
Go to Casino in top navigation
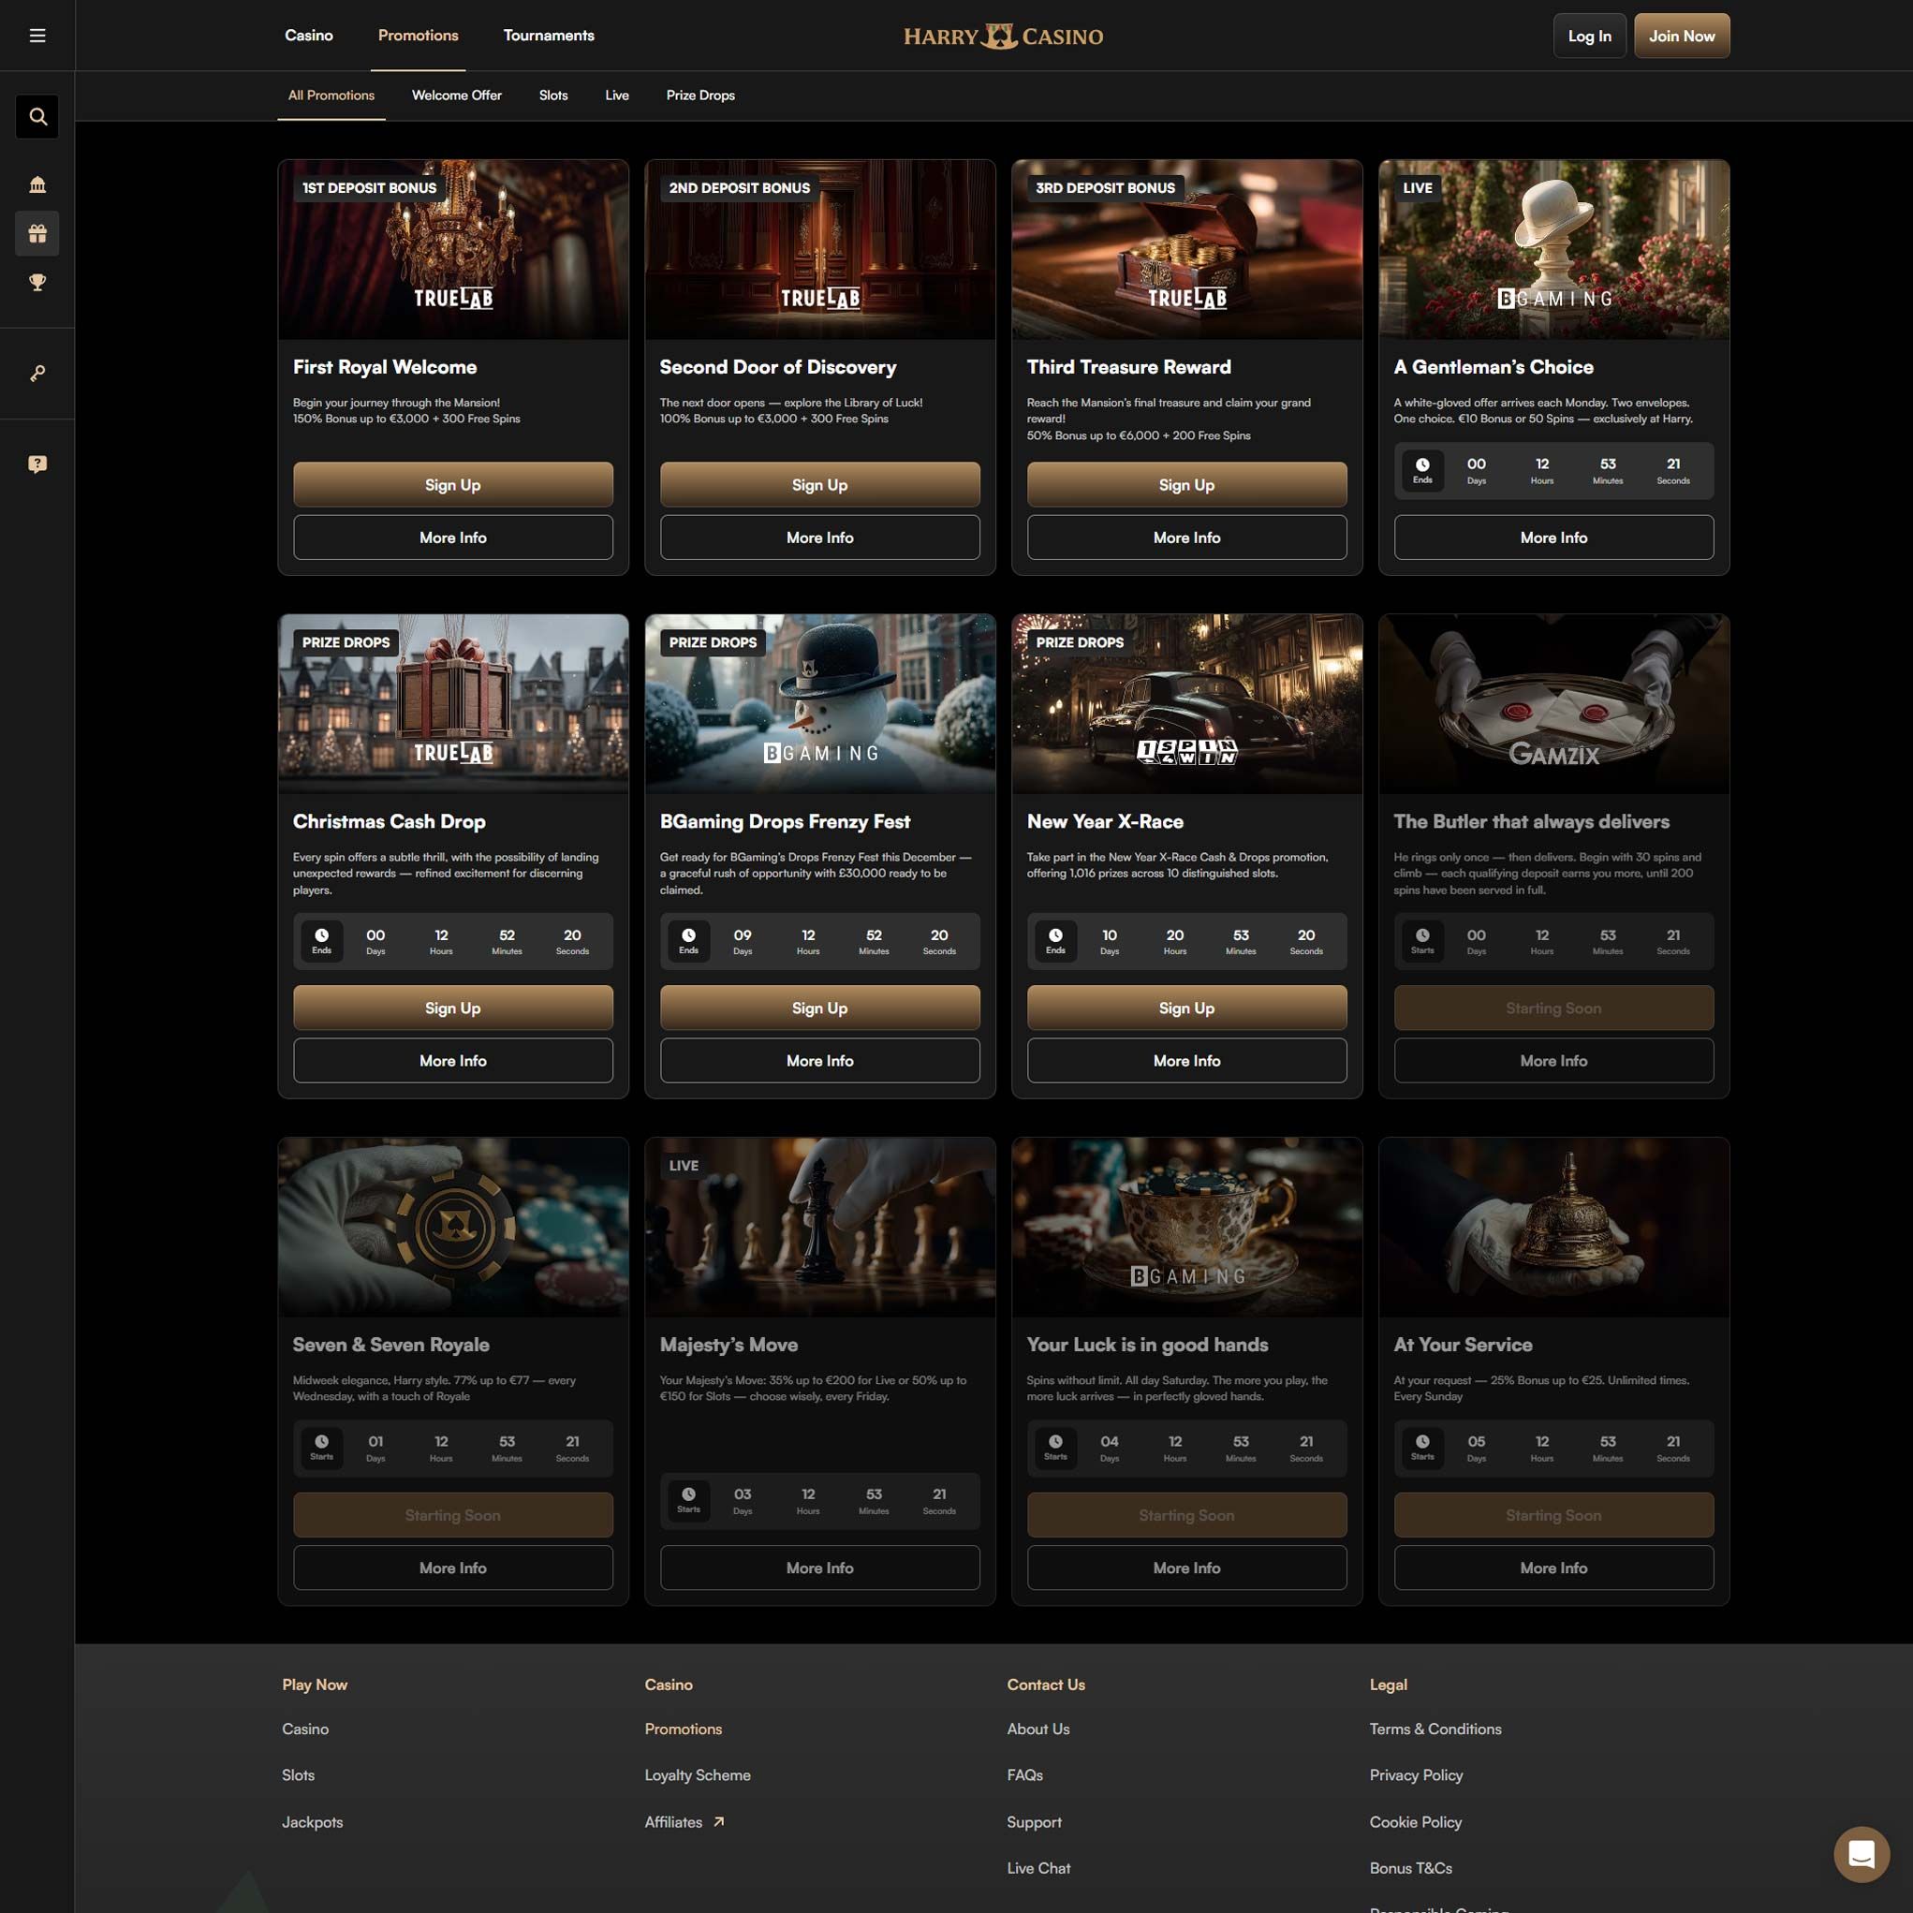coord(309,36)
